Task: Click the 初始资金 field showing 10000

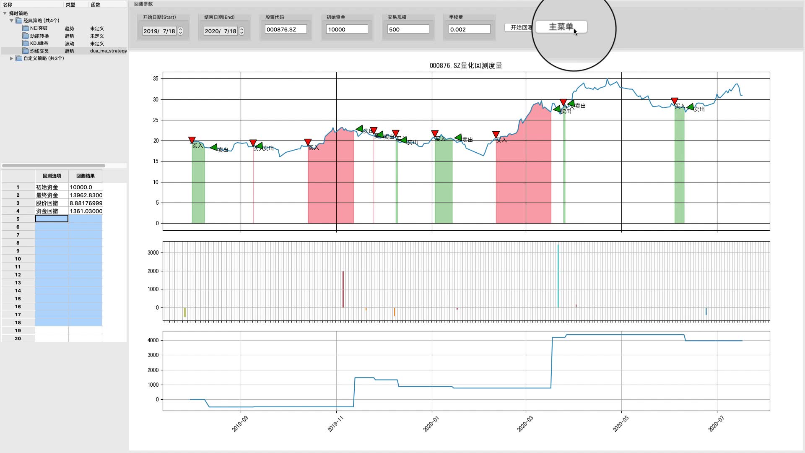Action: [347, 29]
